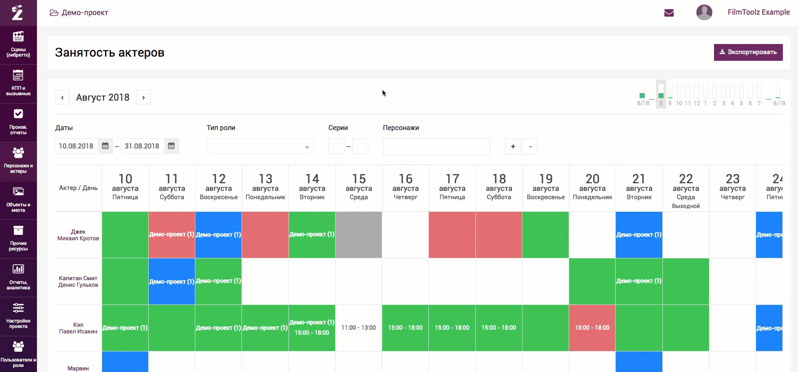Viewport: 798px width, 372px height.
Task: Click Джек's red cell on 11 августа
Action: click(172, 235)
